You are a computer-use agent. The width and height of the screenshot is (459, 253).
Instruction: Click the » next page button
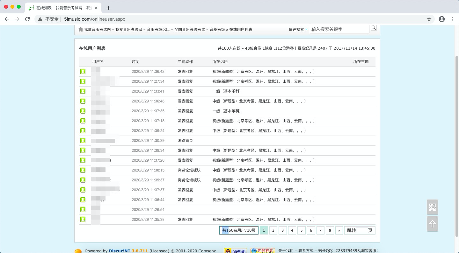coord(339,230)
